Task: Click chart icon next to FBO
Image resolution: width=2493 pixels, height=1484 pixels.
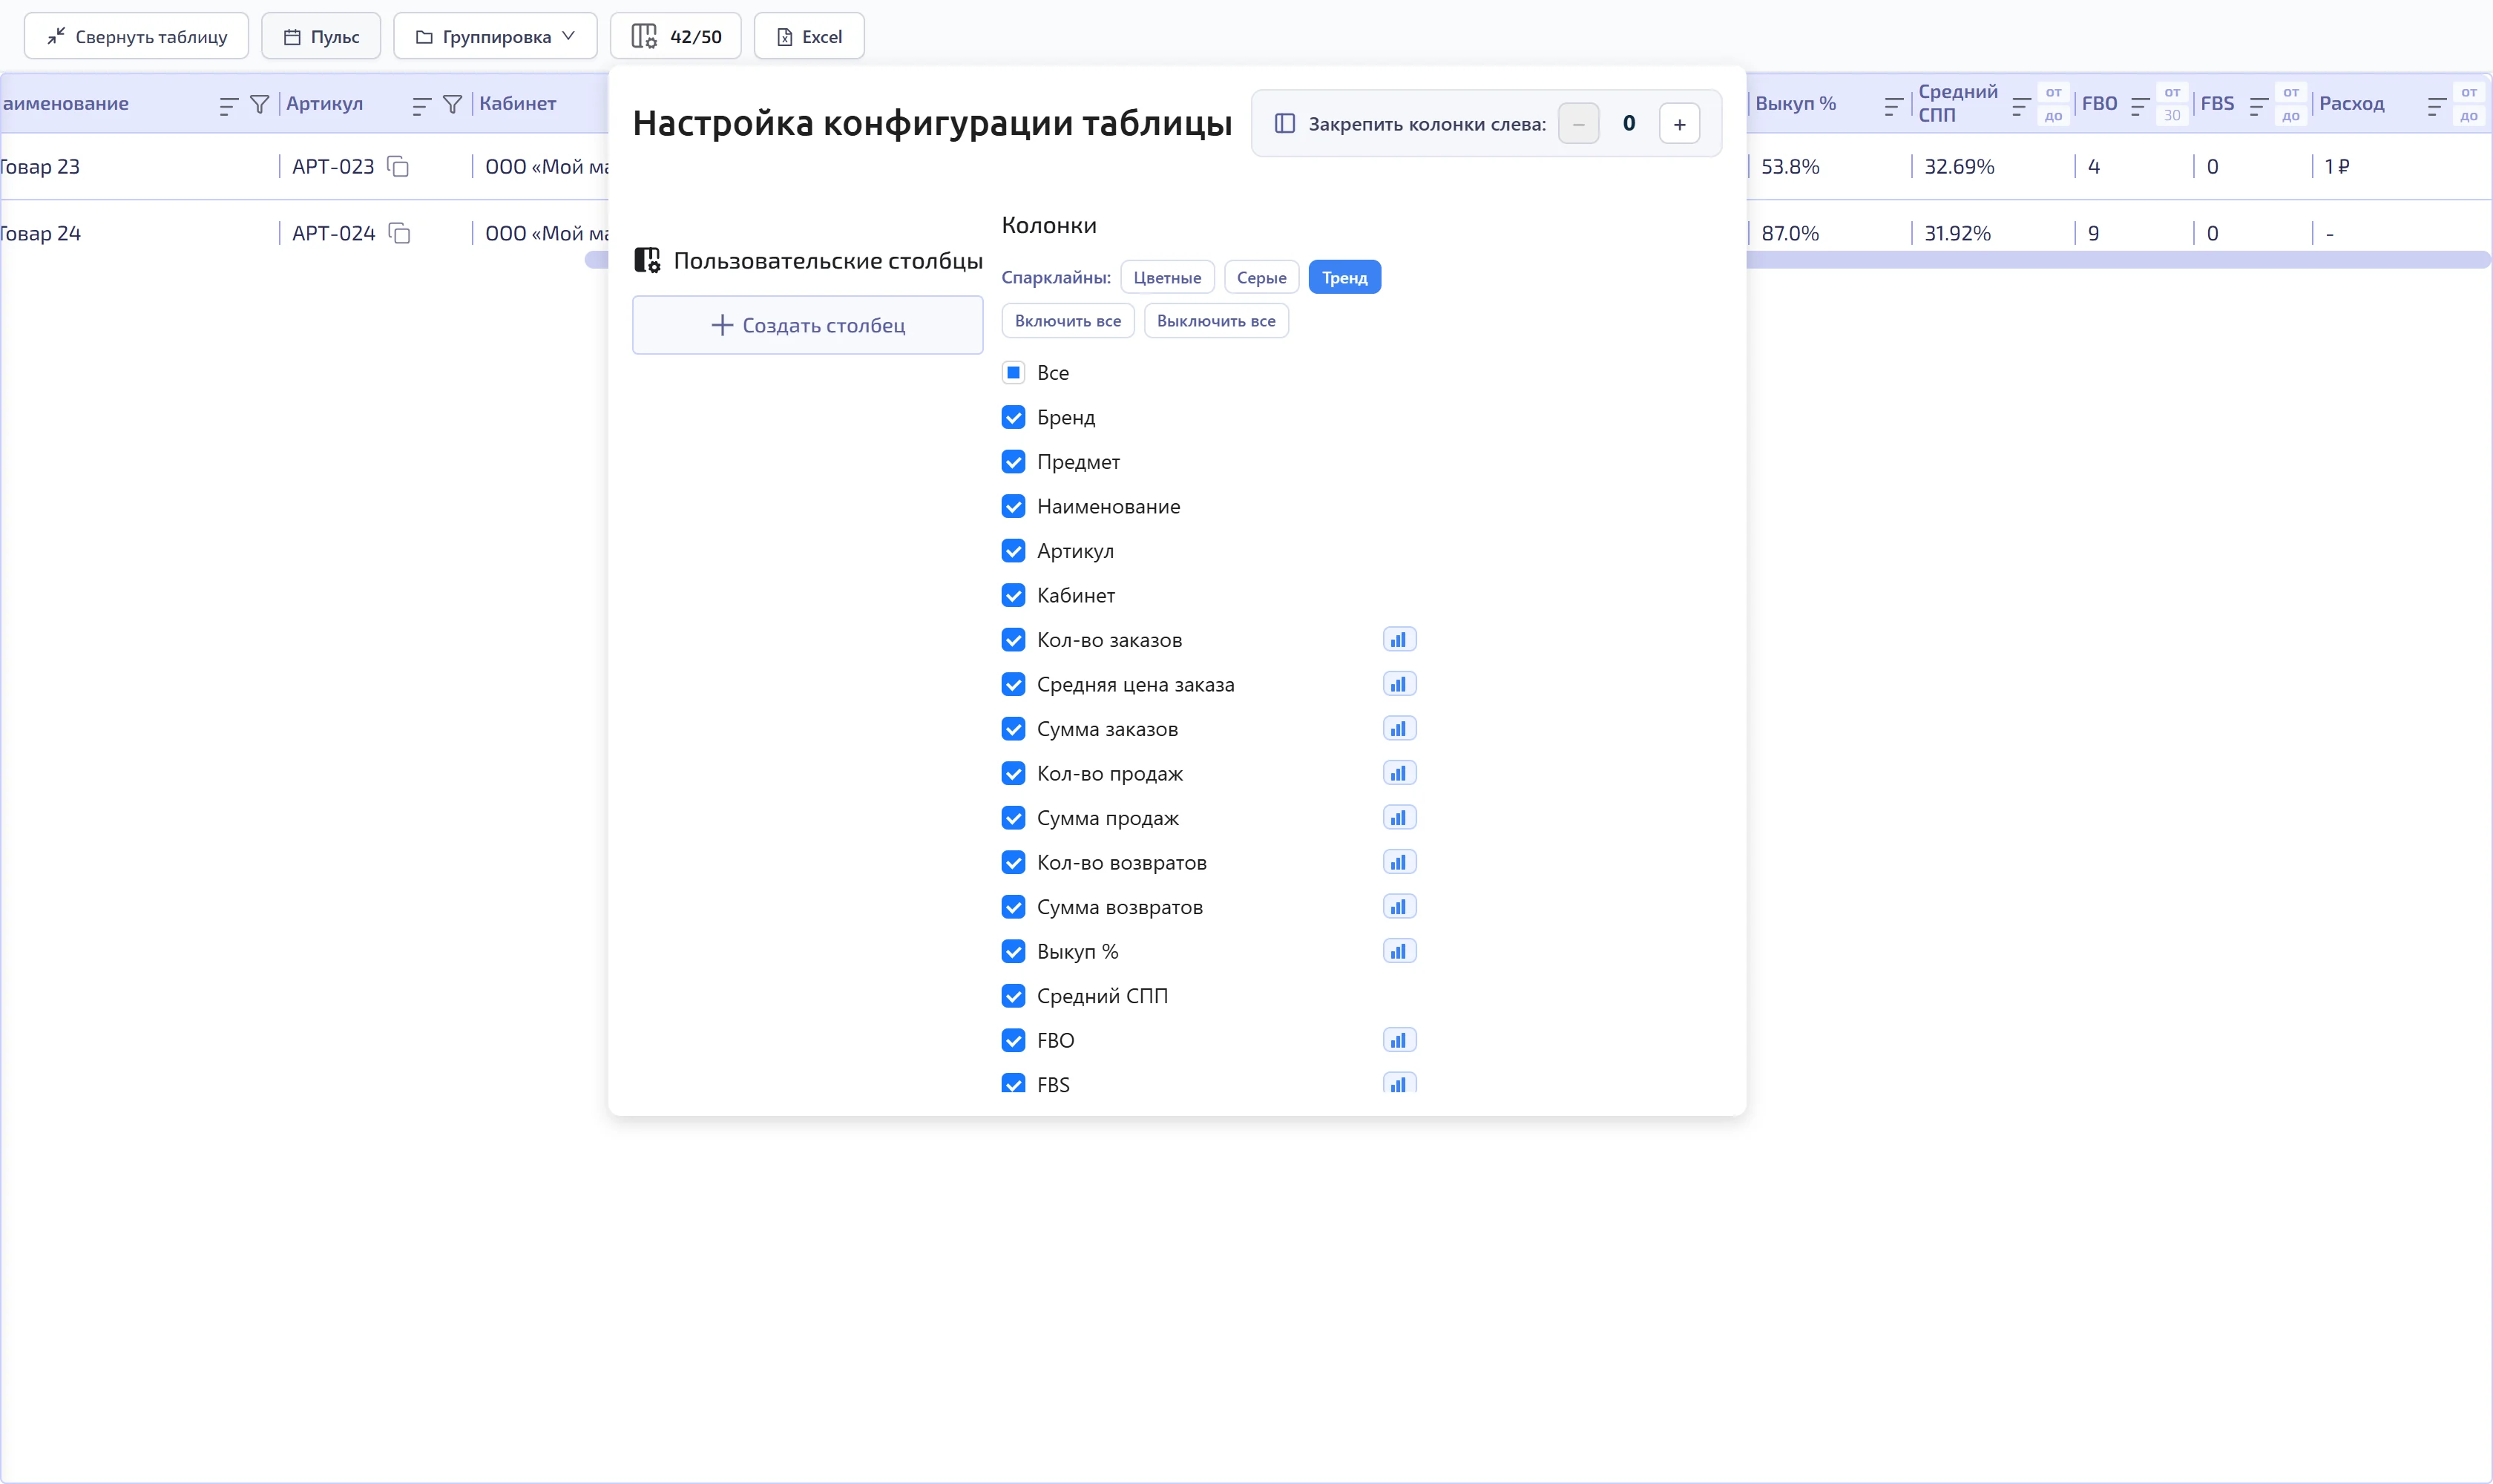Action: 1399,1040
